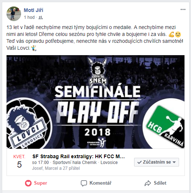Click the heart Super reaction icon

pos(28,183)
